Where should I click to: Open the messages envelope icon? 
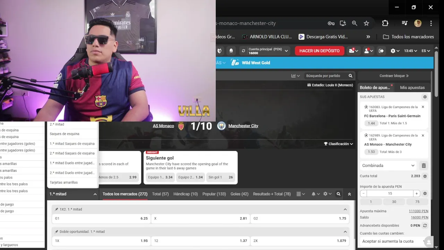point(354,51)
